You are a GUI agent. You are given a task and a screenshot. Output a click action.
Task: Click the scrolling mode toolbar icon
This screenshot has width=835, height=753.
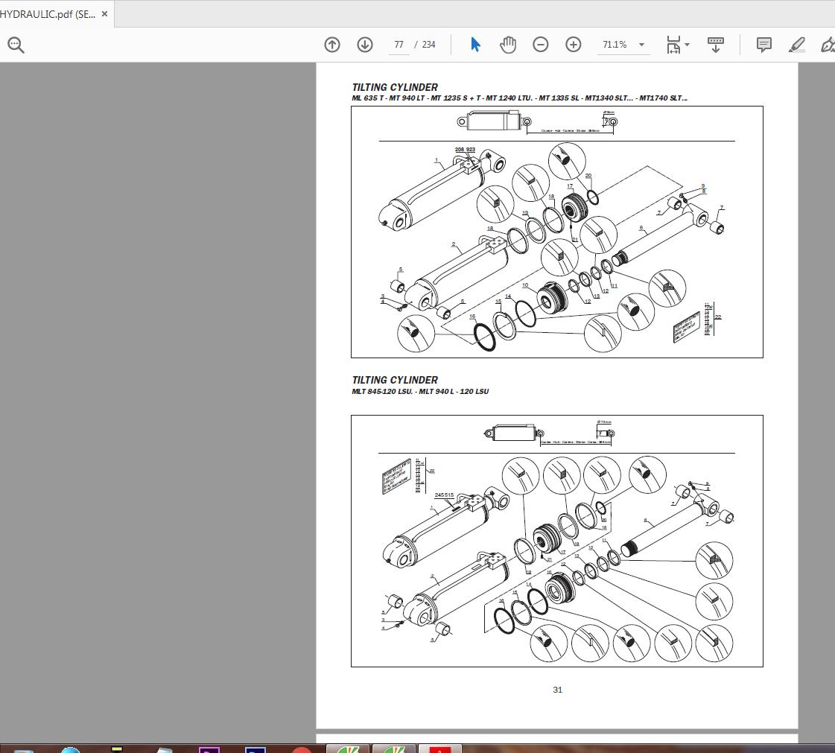pos(715,45)
